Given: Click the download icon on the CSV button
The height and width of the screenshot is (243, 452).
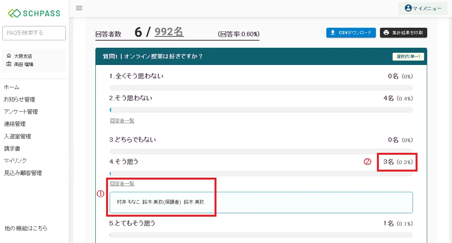Looking at the screenshot, I should coord(332,33).
